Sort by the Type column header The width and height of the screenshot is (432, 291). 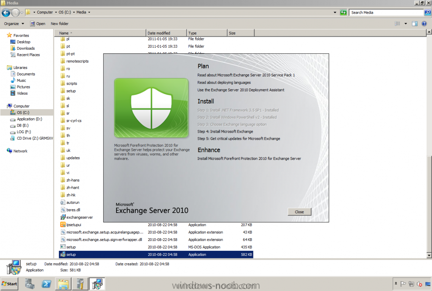tap(207, 33)
